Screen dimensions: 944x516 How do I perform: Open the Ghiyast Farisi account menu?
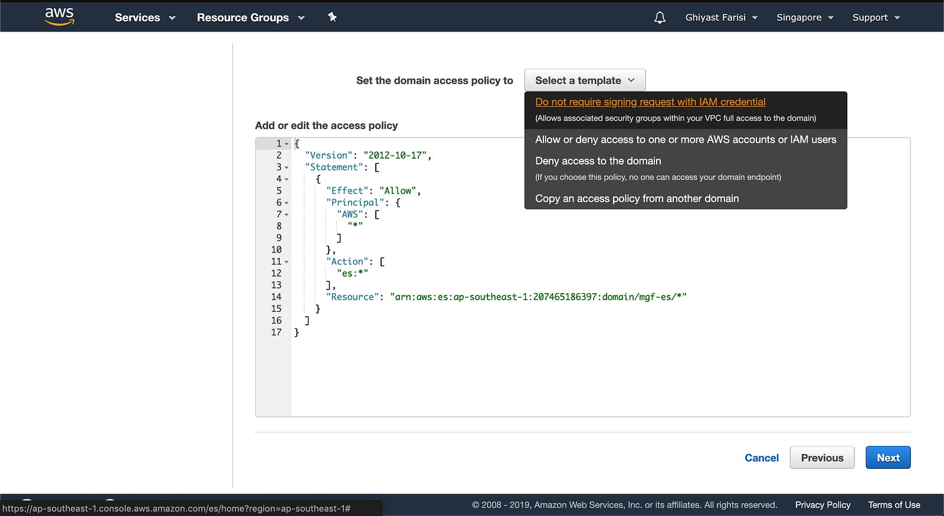(x=721, y=18)
